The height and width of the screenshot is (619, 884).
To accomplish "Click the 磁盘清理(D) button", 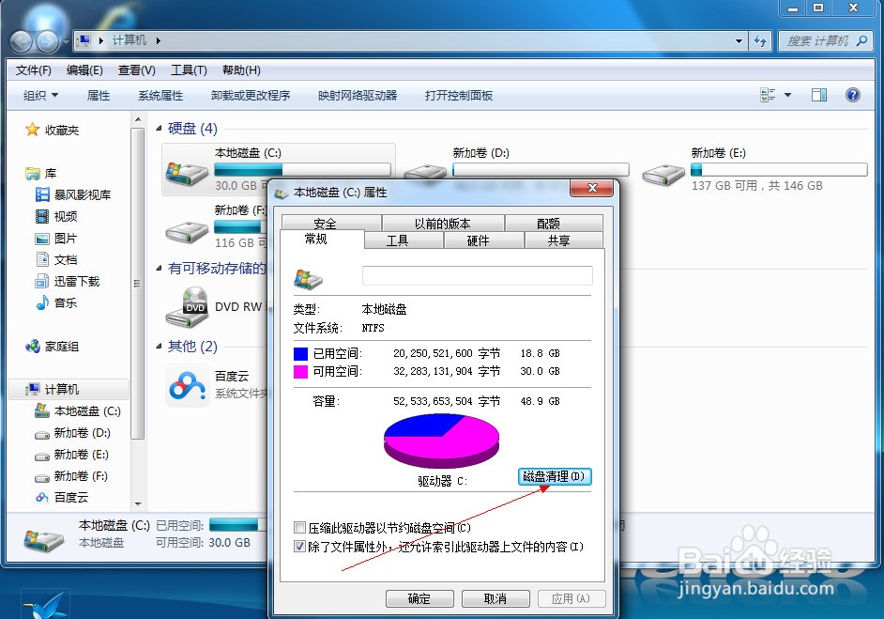I will coord(555,476).
